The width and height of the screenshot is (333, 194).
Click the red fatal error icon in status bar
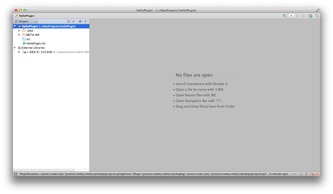pos(317,174)
